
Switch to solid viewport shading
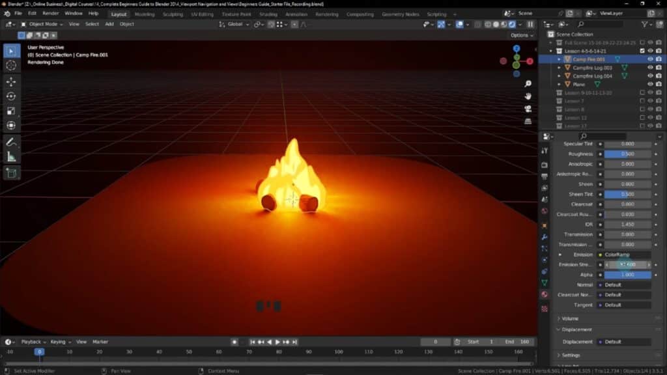click(x=496, y=25)
